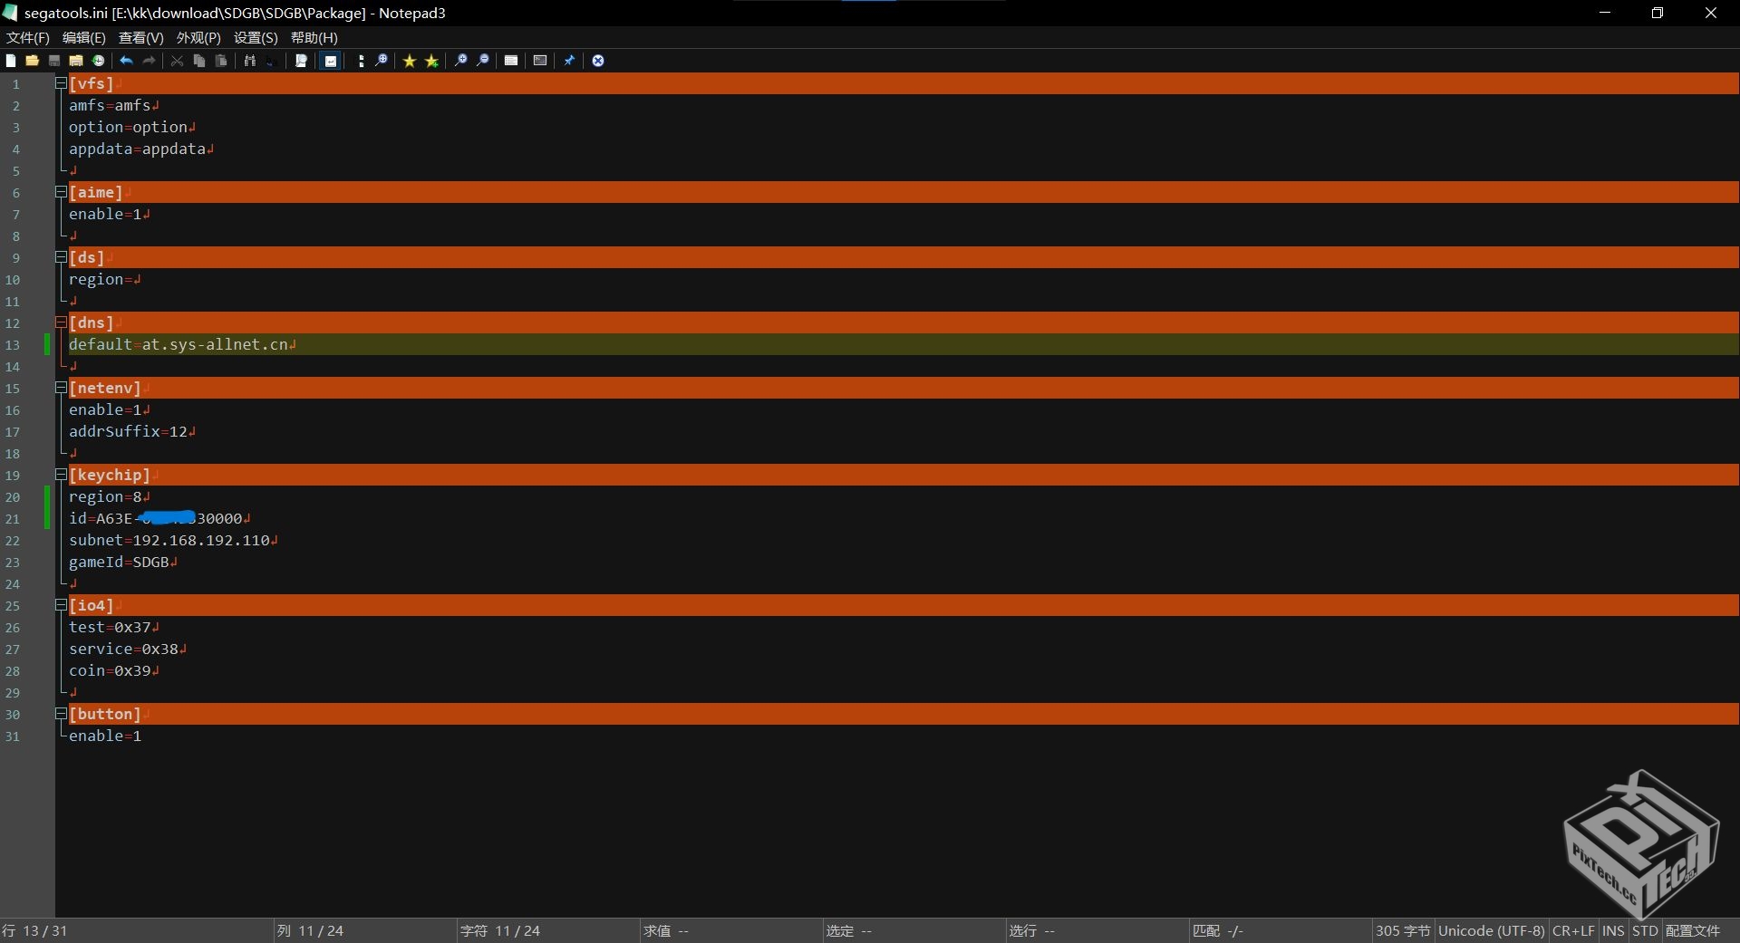1740x943 pixels.
Task: Click the Zoom In magnifier icon
Action: pyautogui.click(x=461, y=61)
